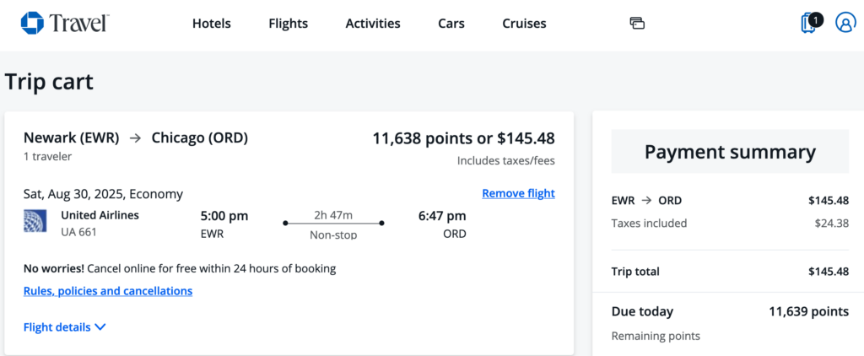Go to the Flights section
Screen dimensions: 864x356
289,24
